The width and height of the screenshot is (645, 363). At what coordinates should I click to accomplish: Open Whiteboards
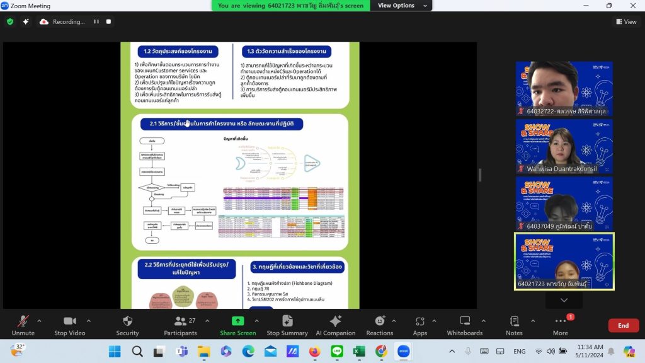(465, 326)
